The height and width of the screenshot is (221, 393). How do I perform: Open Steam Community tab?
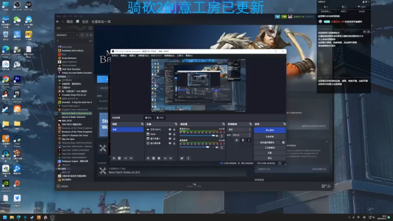tap(85, 22)
